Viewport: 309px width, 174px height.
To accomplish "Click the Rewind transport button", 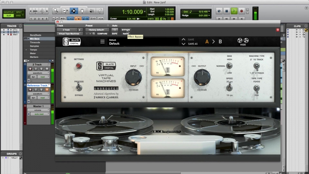I will [x=227, y=19].
